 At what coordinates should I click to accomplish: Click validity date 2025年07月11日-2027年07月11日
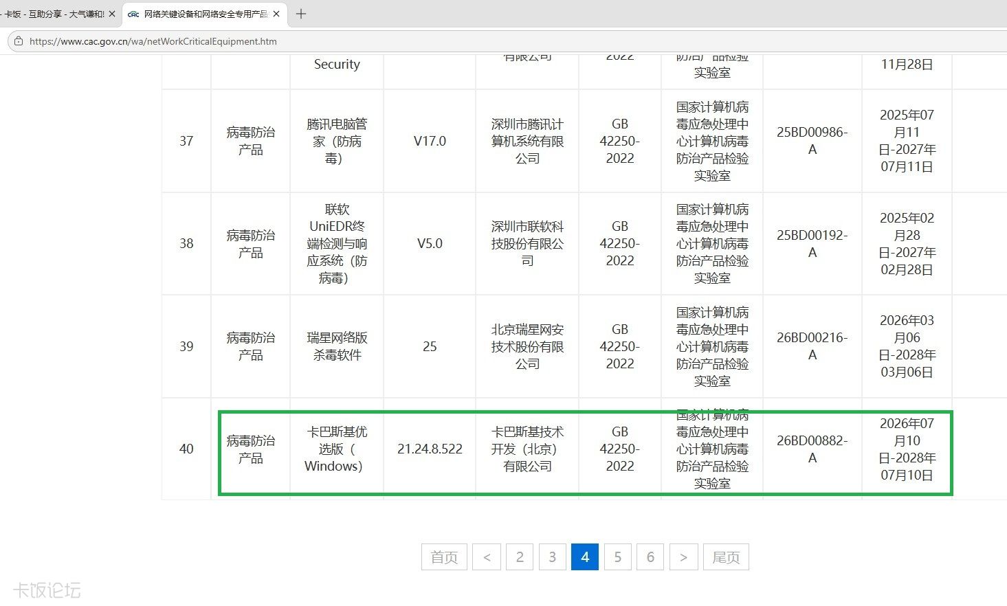click(x=907, y=141)
